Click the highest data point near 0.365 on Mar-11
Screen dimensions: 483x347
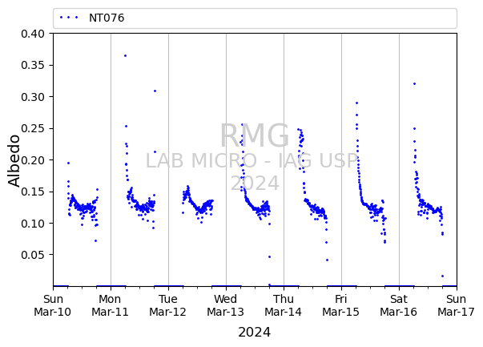tap(126, 56)
